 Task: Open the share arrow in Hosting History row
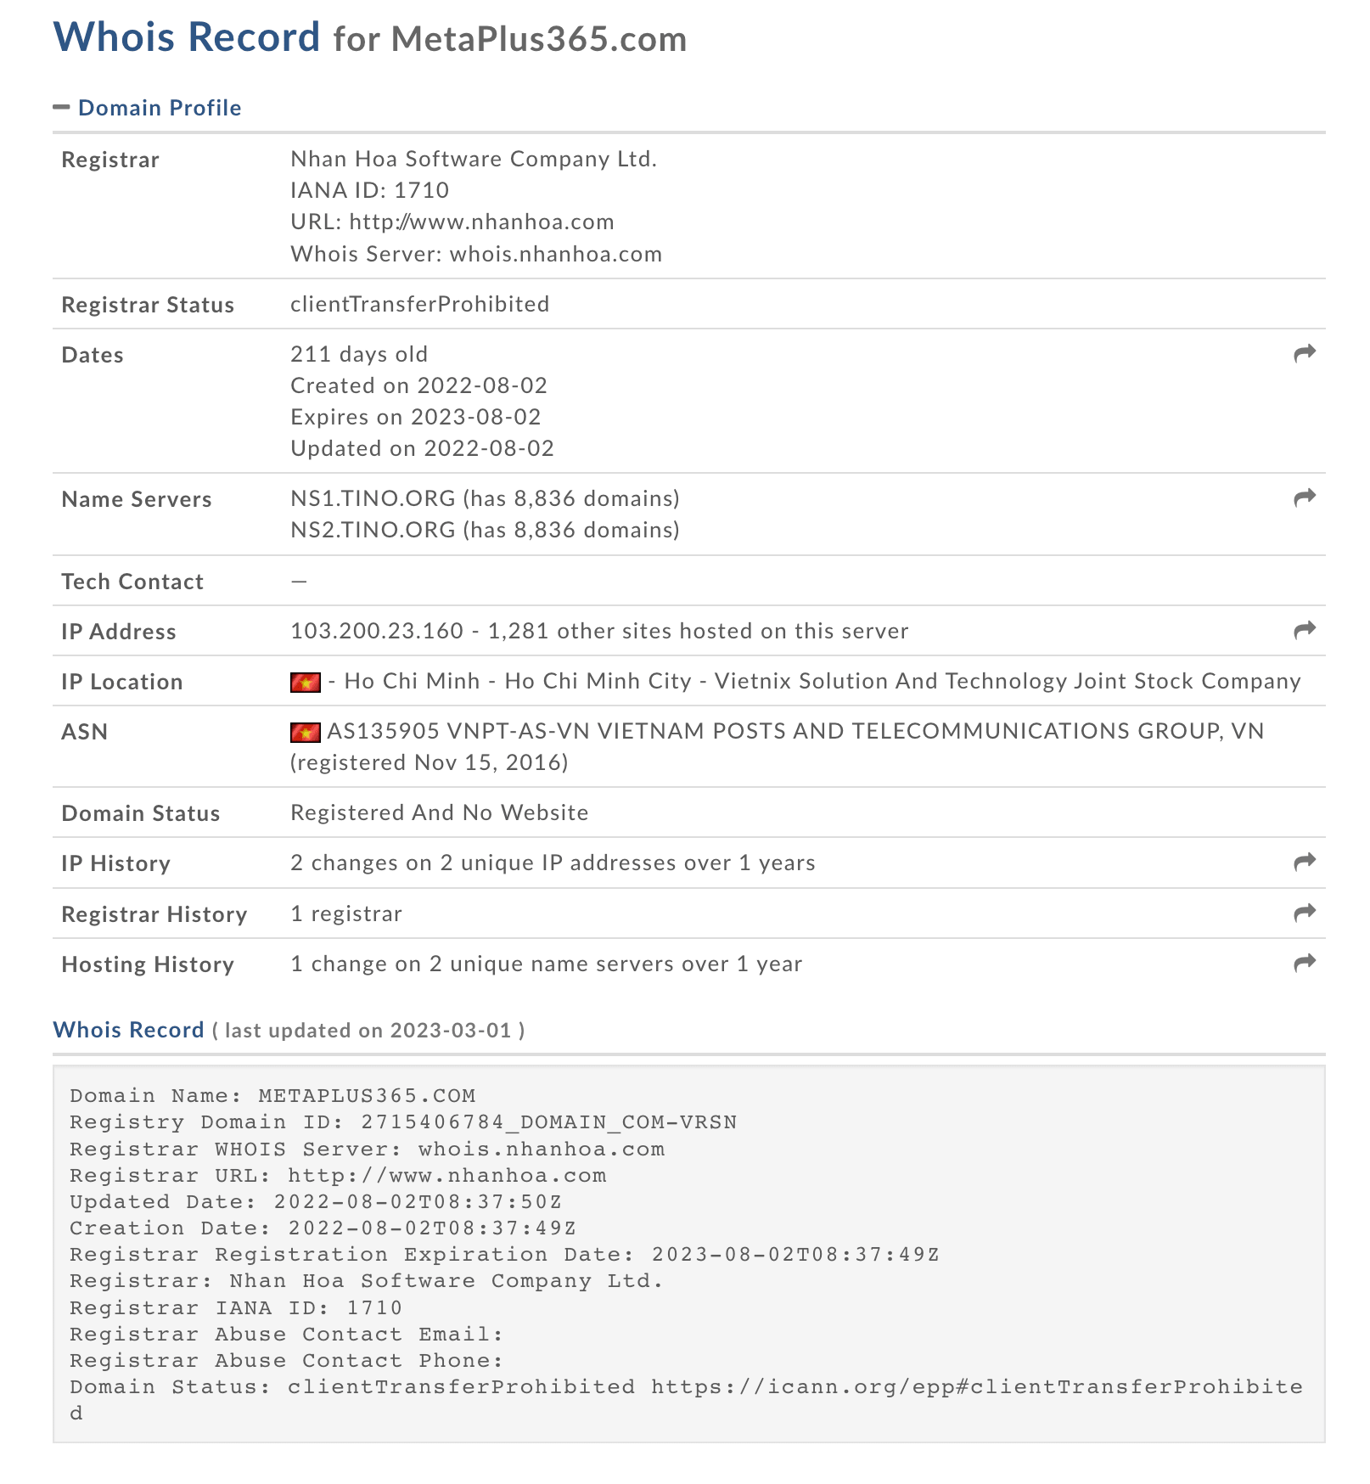1305,963
